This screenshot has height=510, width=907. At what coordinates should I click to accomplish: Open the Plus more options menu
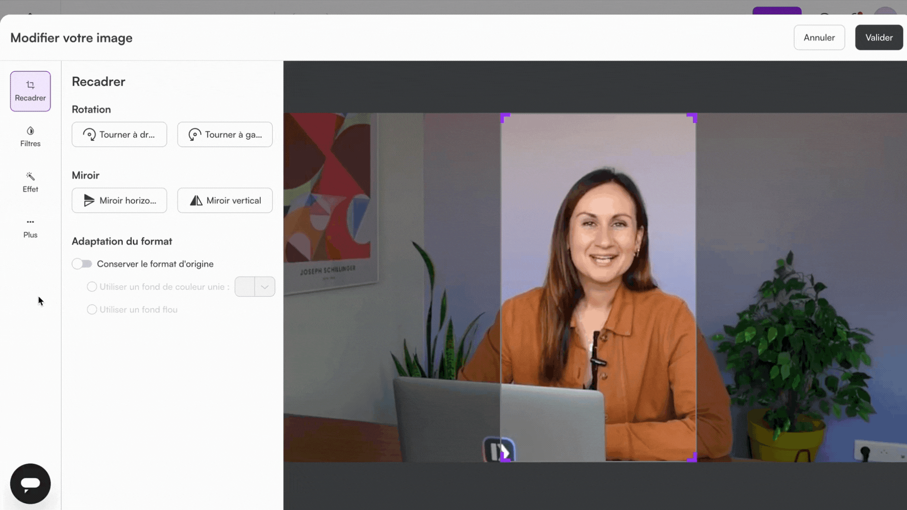click(30, 228)
